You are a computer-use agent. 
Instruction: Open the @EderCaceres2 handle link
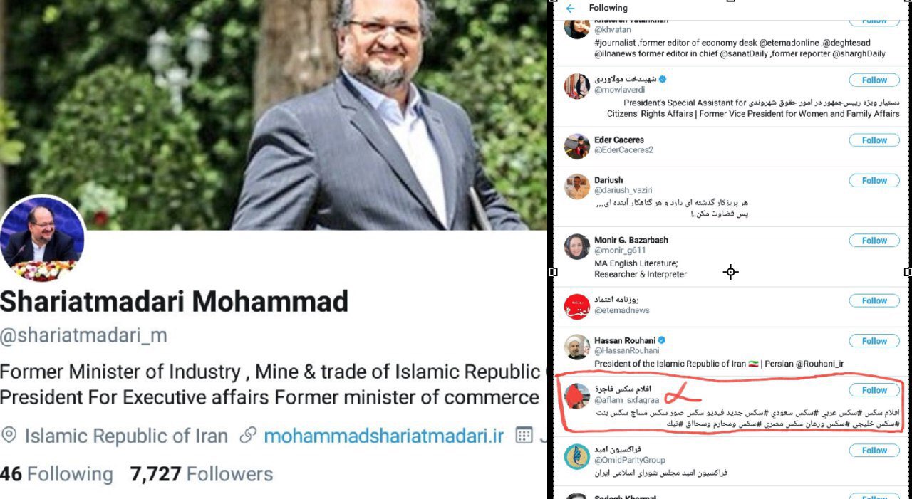coord(623,150)
